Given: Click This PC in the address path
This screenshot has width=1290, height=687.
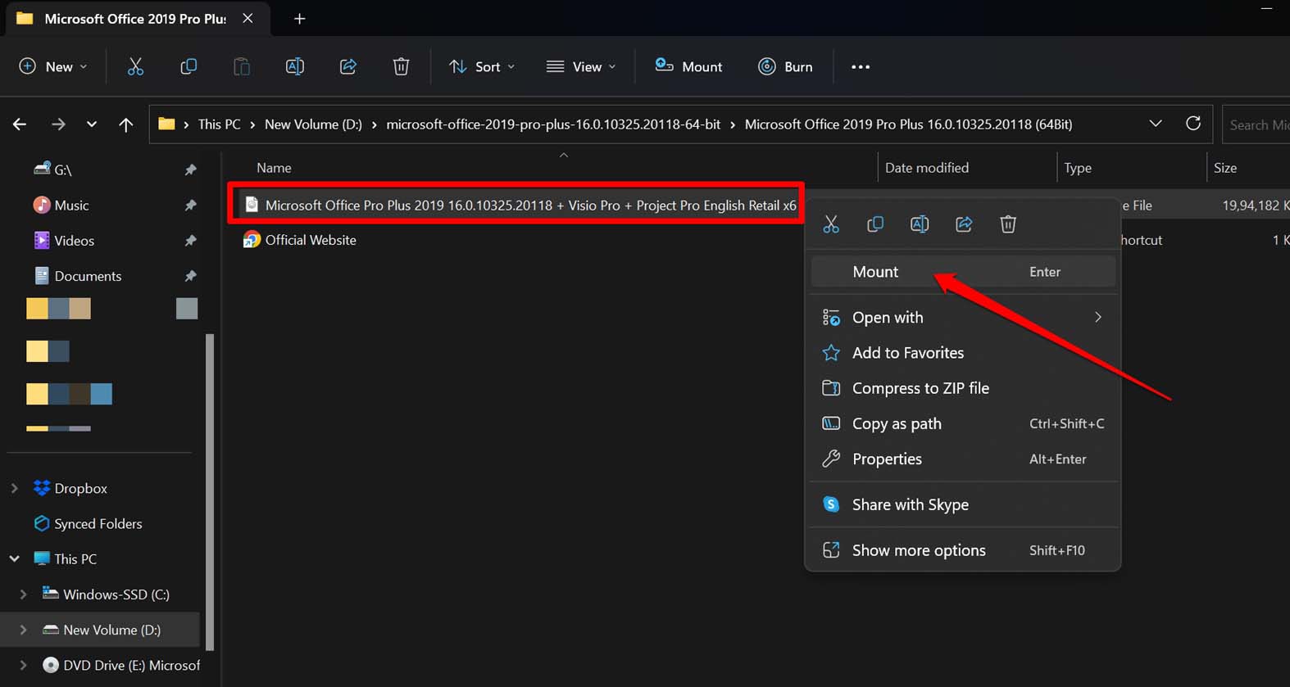Looking at the screenshot, I should (219, 124).
